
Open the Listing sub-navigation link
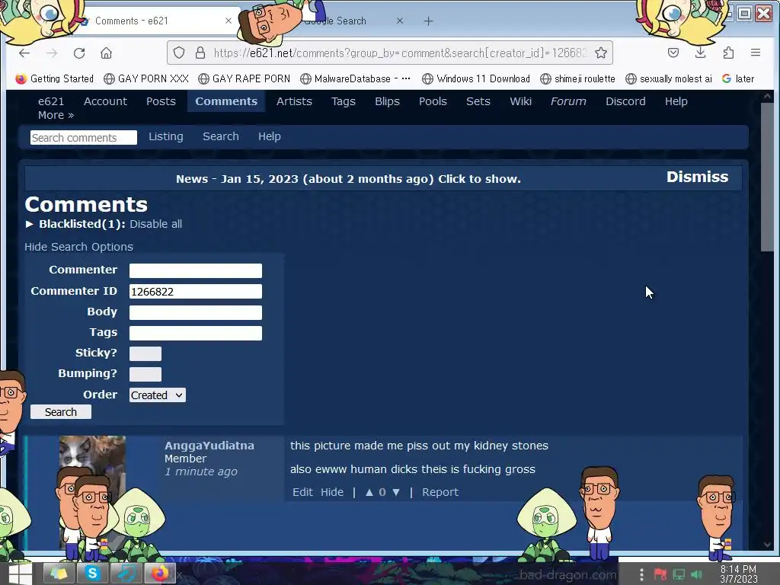pyautogui.click(x=165, y=136)
